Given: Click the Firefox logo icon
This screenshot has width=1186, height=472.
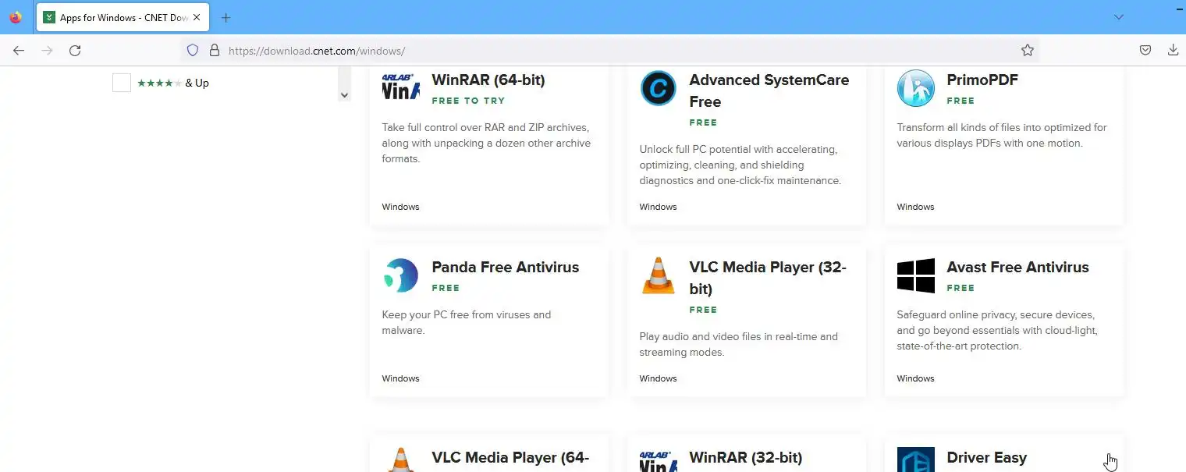Looking at the screenshot, I should click(16, 17).
